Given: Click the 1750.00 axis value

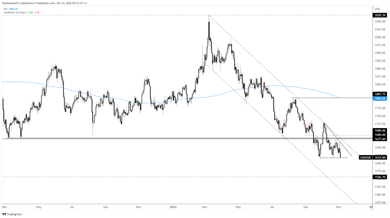Looking at the screenshot, I should click(x=380, y=116).
